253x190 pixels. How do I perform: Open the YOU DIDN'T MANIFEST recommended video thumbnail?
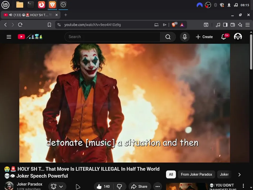tap(187, 187)
